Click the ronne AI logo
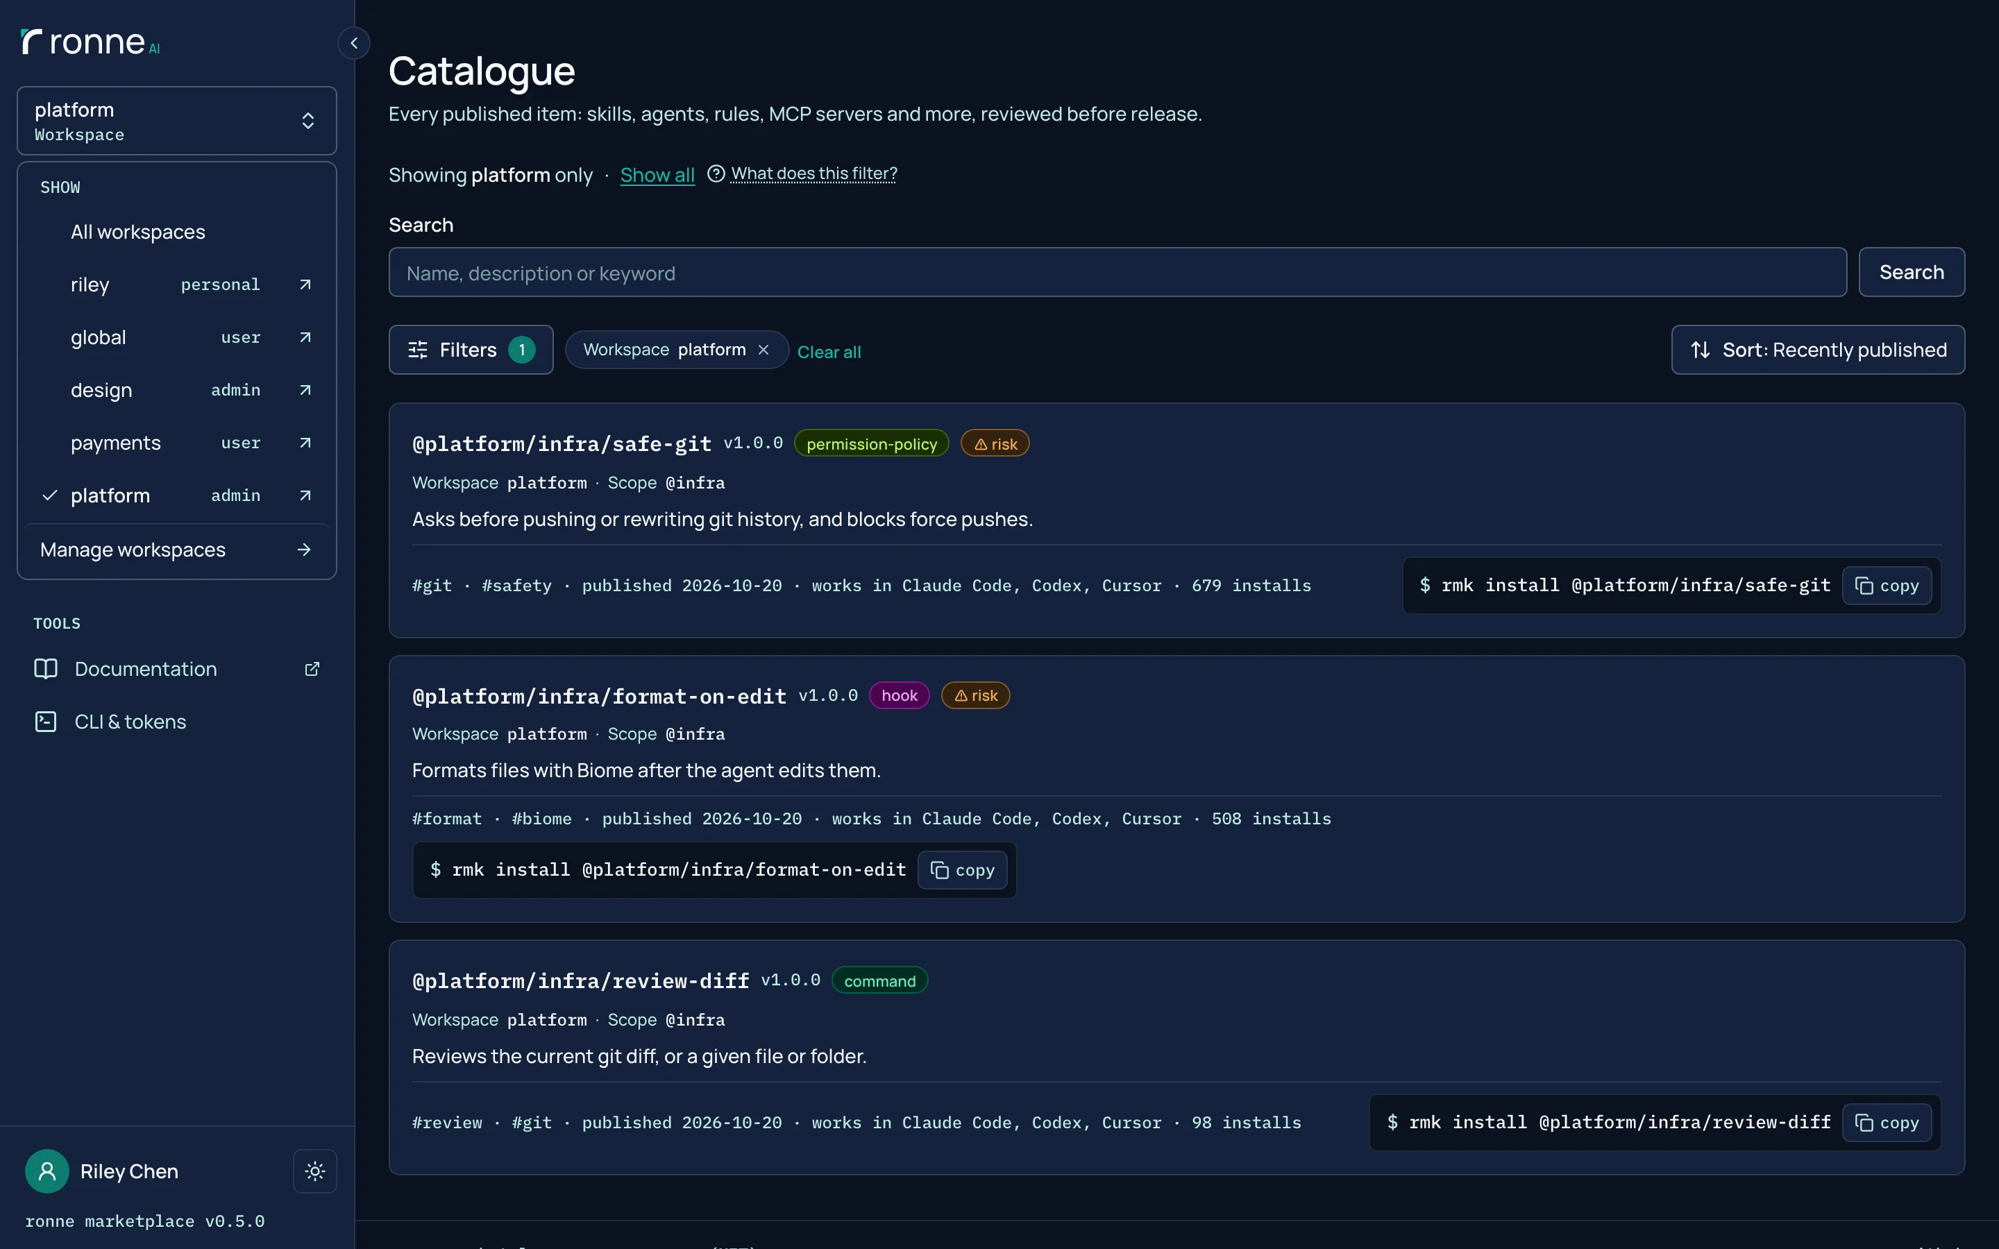The height and width of the screenshot is (1249, 1999). [x=91, y=42]
